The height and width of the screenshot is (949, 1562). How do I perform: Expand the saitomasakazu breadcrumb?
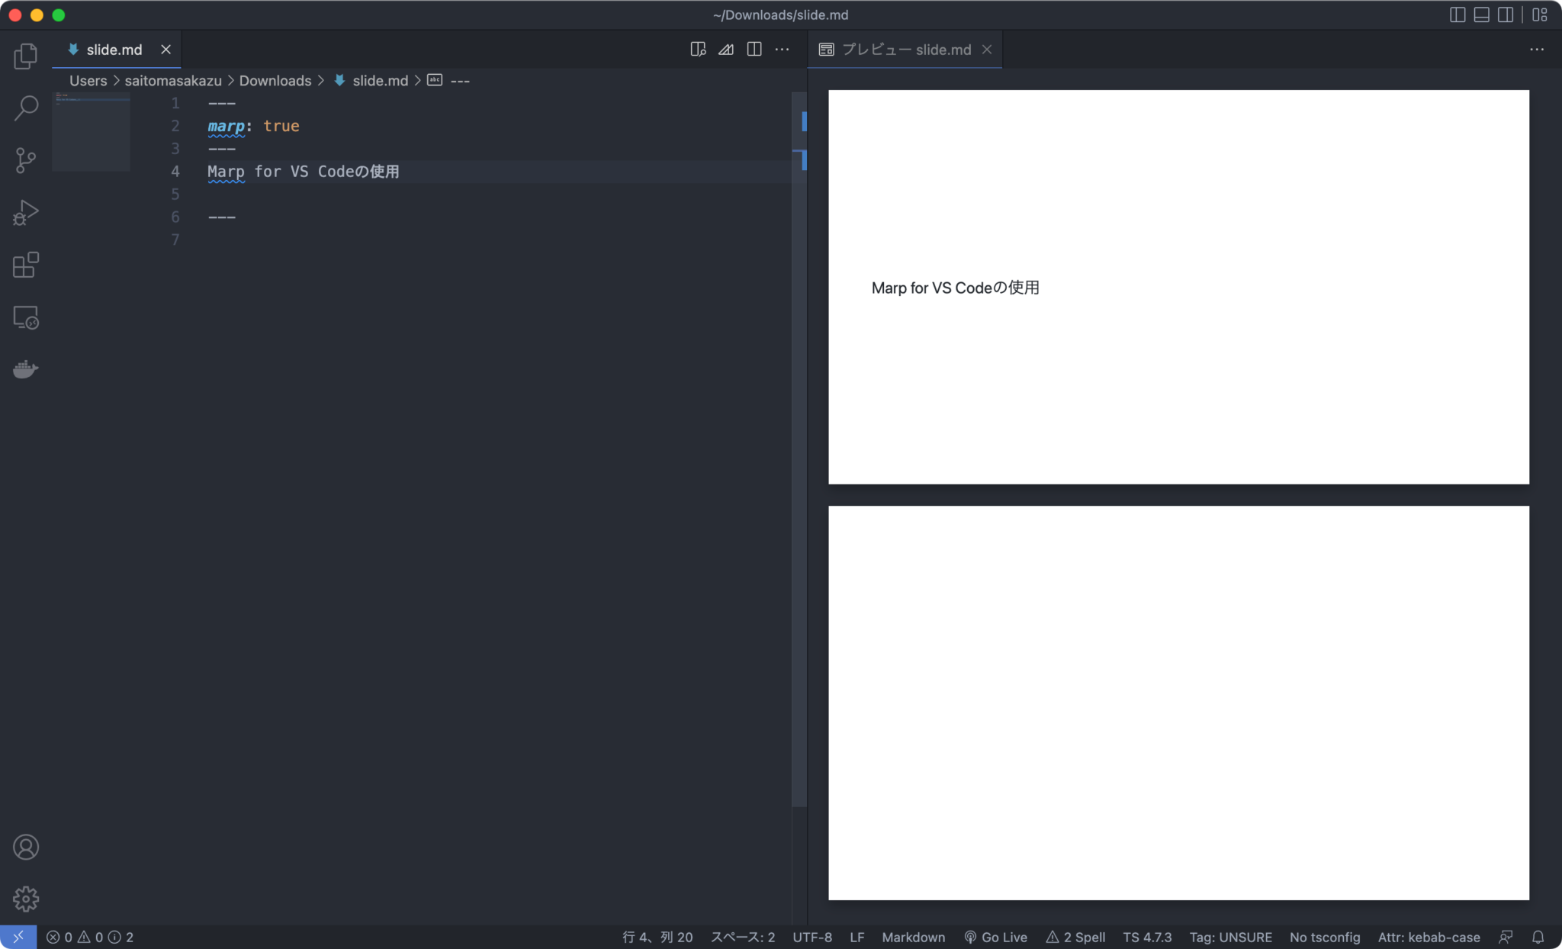pos(172,80)
